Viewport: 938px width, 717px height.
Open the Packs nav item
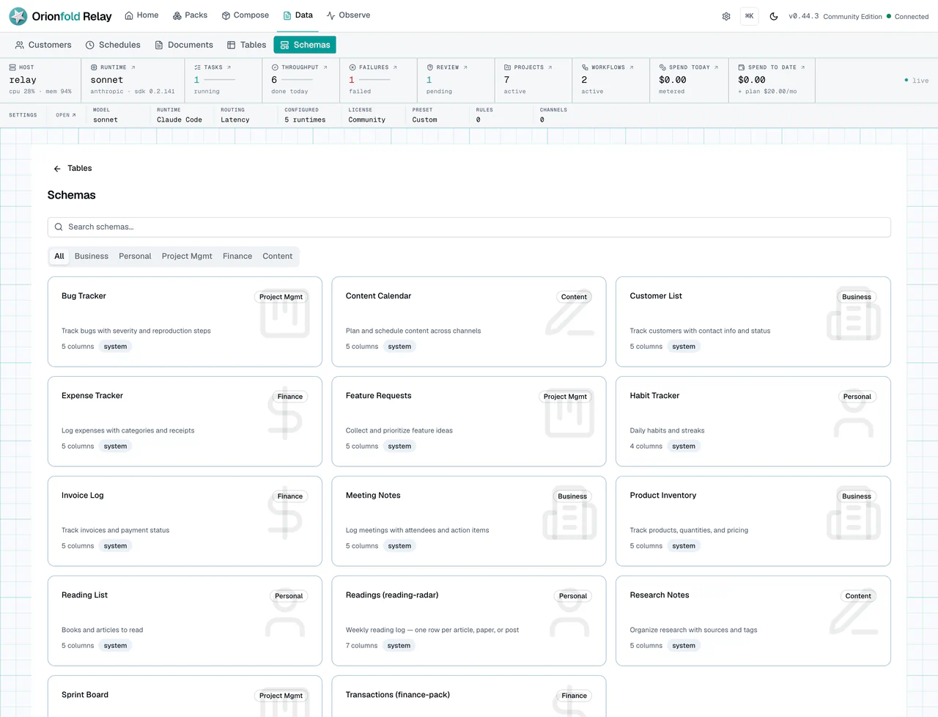coord(190,15)
